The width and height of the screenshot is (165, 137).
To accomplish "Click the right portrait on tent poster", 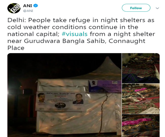I will pyautogui.click(x=78, y=99).
